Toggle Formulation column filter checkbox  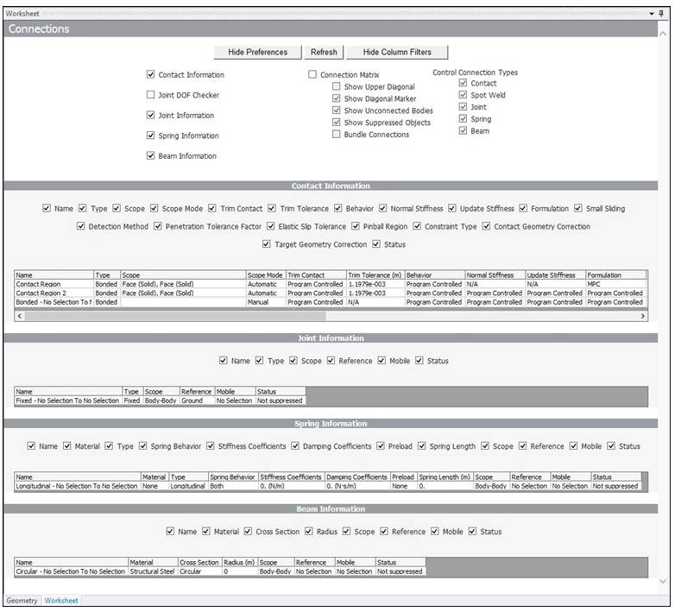point(523,208)
